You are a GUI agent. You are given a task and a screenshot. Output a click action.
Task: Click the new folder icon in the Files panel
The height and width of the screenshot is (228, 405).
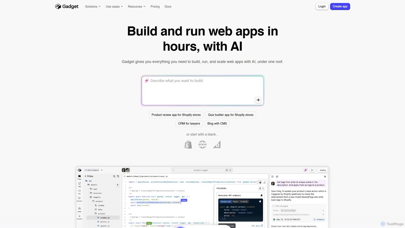click(x=118, y=176)
